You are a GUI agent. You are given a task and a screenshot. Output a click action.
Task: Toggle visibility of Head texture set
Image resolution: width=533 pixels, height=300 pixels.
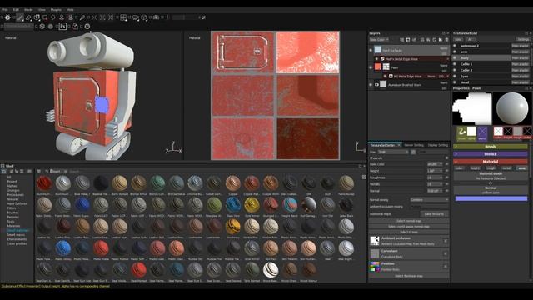455,82
